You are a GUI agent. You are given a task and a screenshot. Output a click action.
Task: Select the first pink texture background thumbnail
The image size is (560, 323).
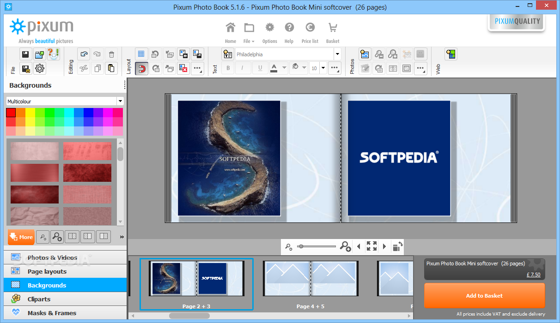point(35,151)
